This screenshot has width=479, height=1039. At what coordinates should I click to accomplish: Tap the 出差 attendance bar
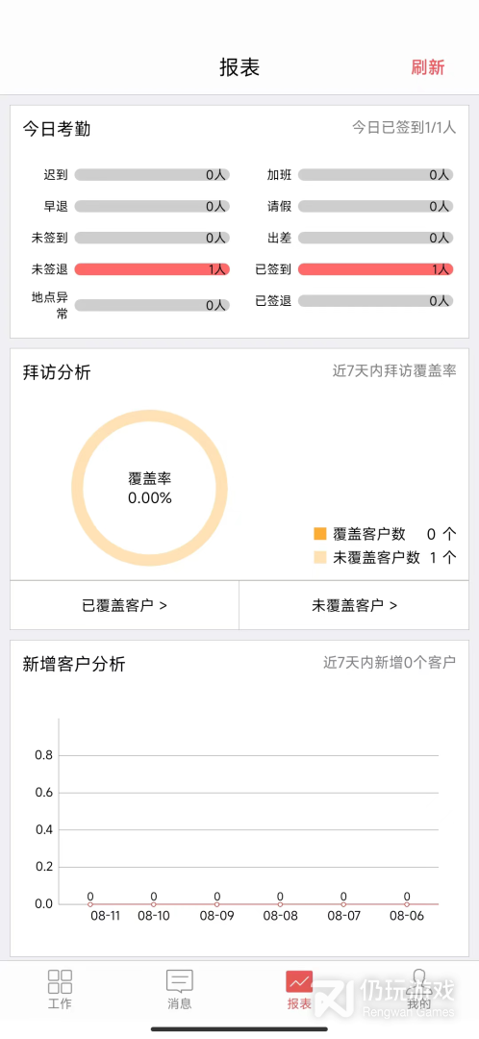[x=376, y=238]
